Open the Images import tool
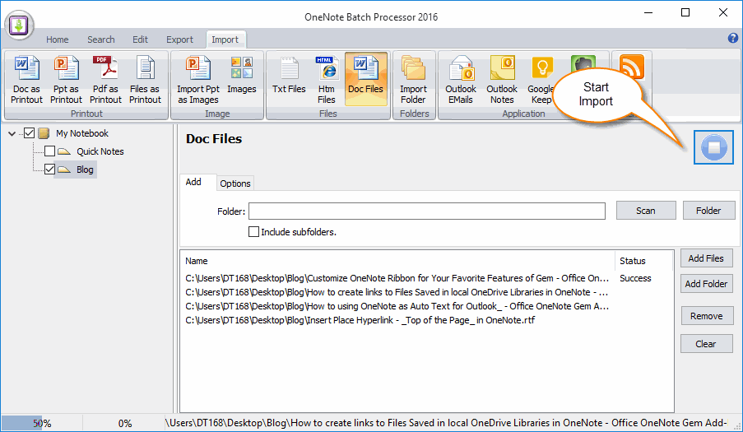The height and width of the screenshot is (432, 743). 242,75
